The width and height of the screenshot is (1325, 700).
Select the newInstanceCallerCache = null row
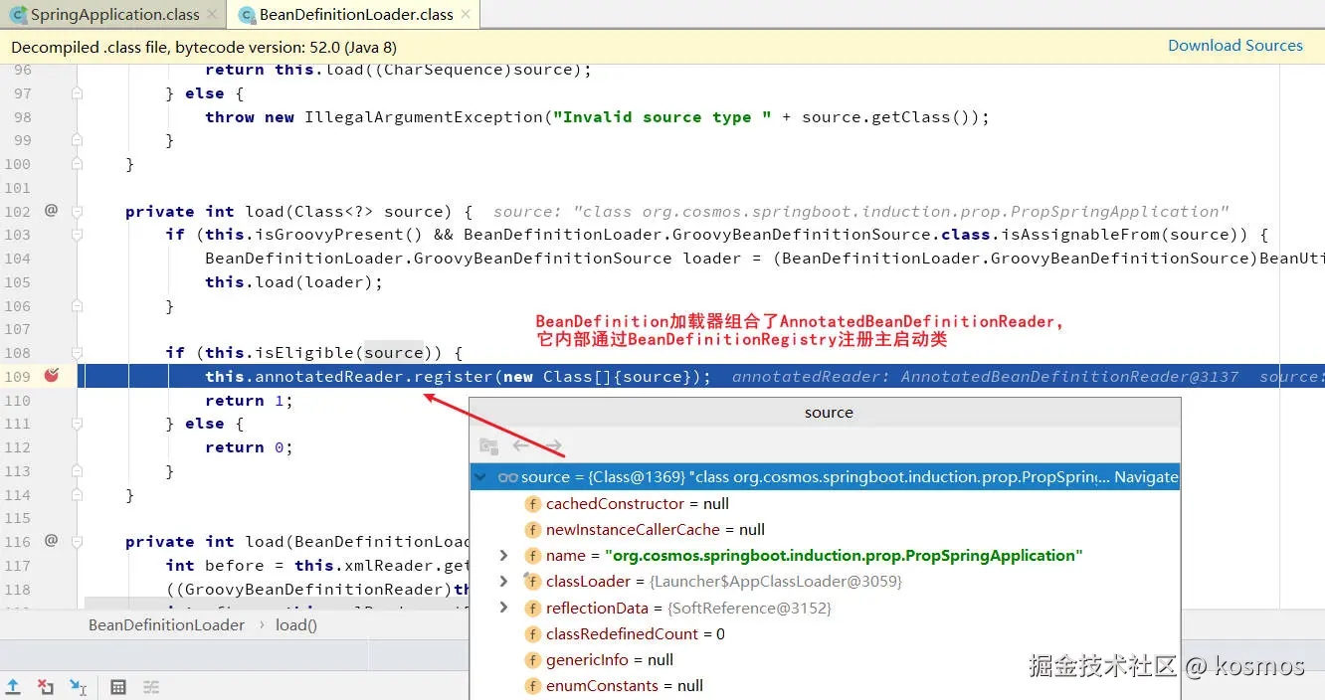coord(825,529)
